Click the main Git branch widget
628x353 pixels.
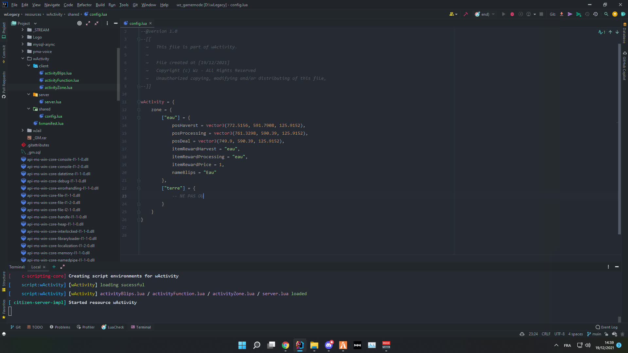point(594,334)
